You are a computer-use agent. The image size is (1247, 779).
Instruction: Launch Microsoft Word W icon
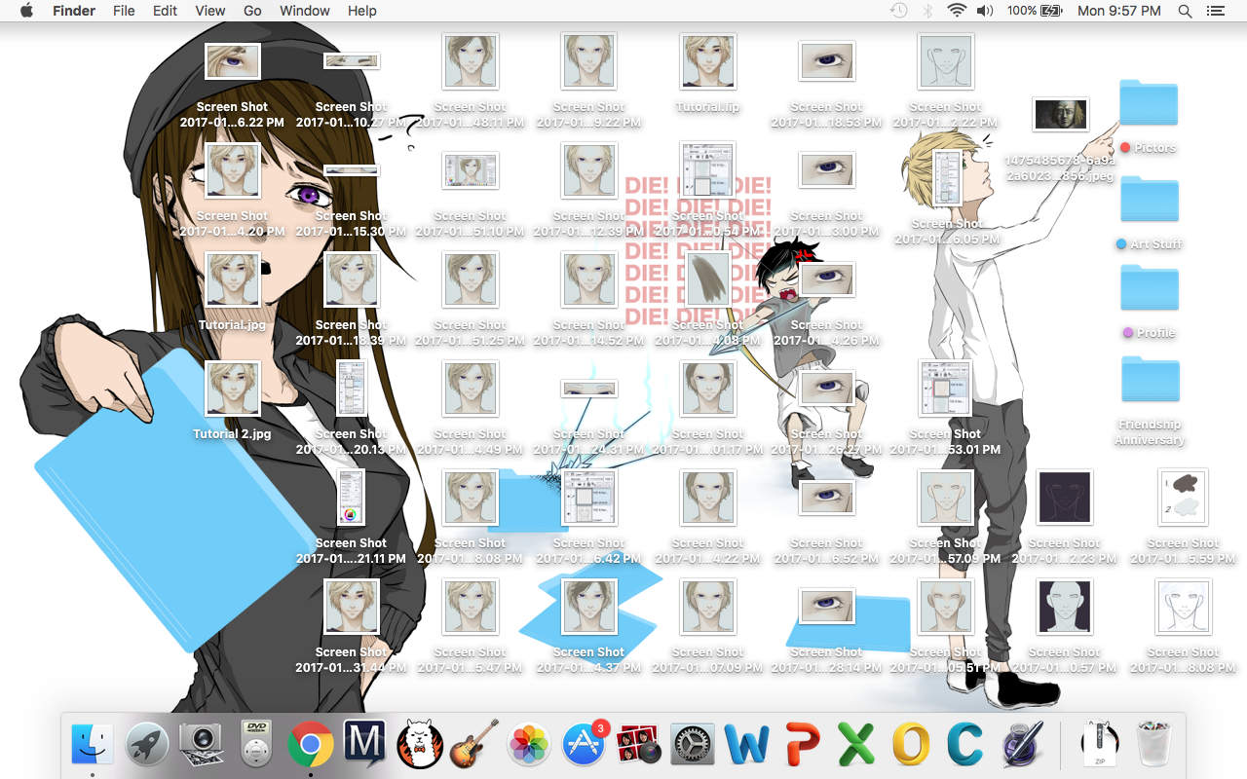coord(747,745)
